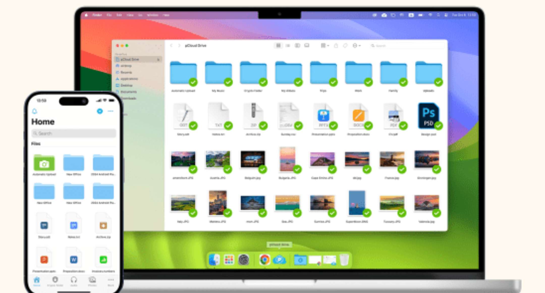Switch Finder to column view
Screen dimensions: 545x293
(x=297, y=46)
